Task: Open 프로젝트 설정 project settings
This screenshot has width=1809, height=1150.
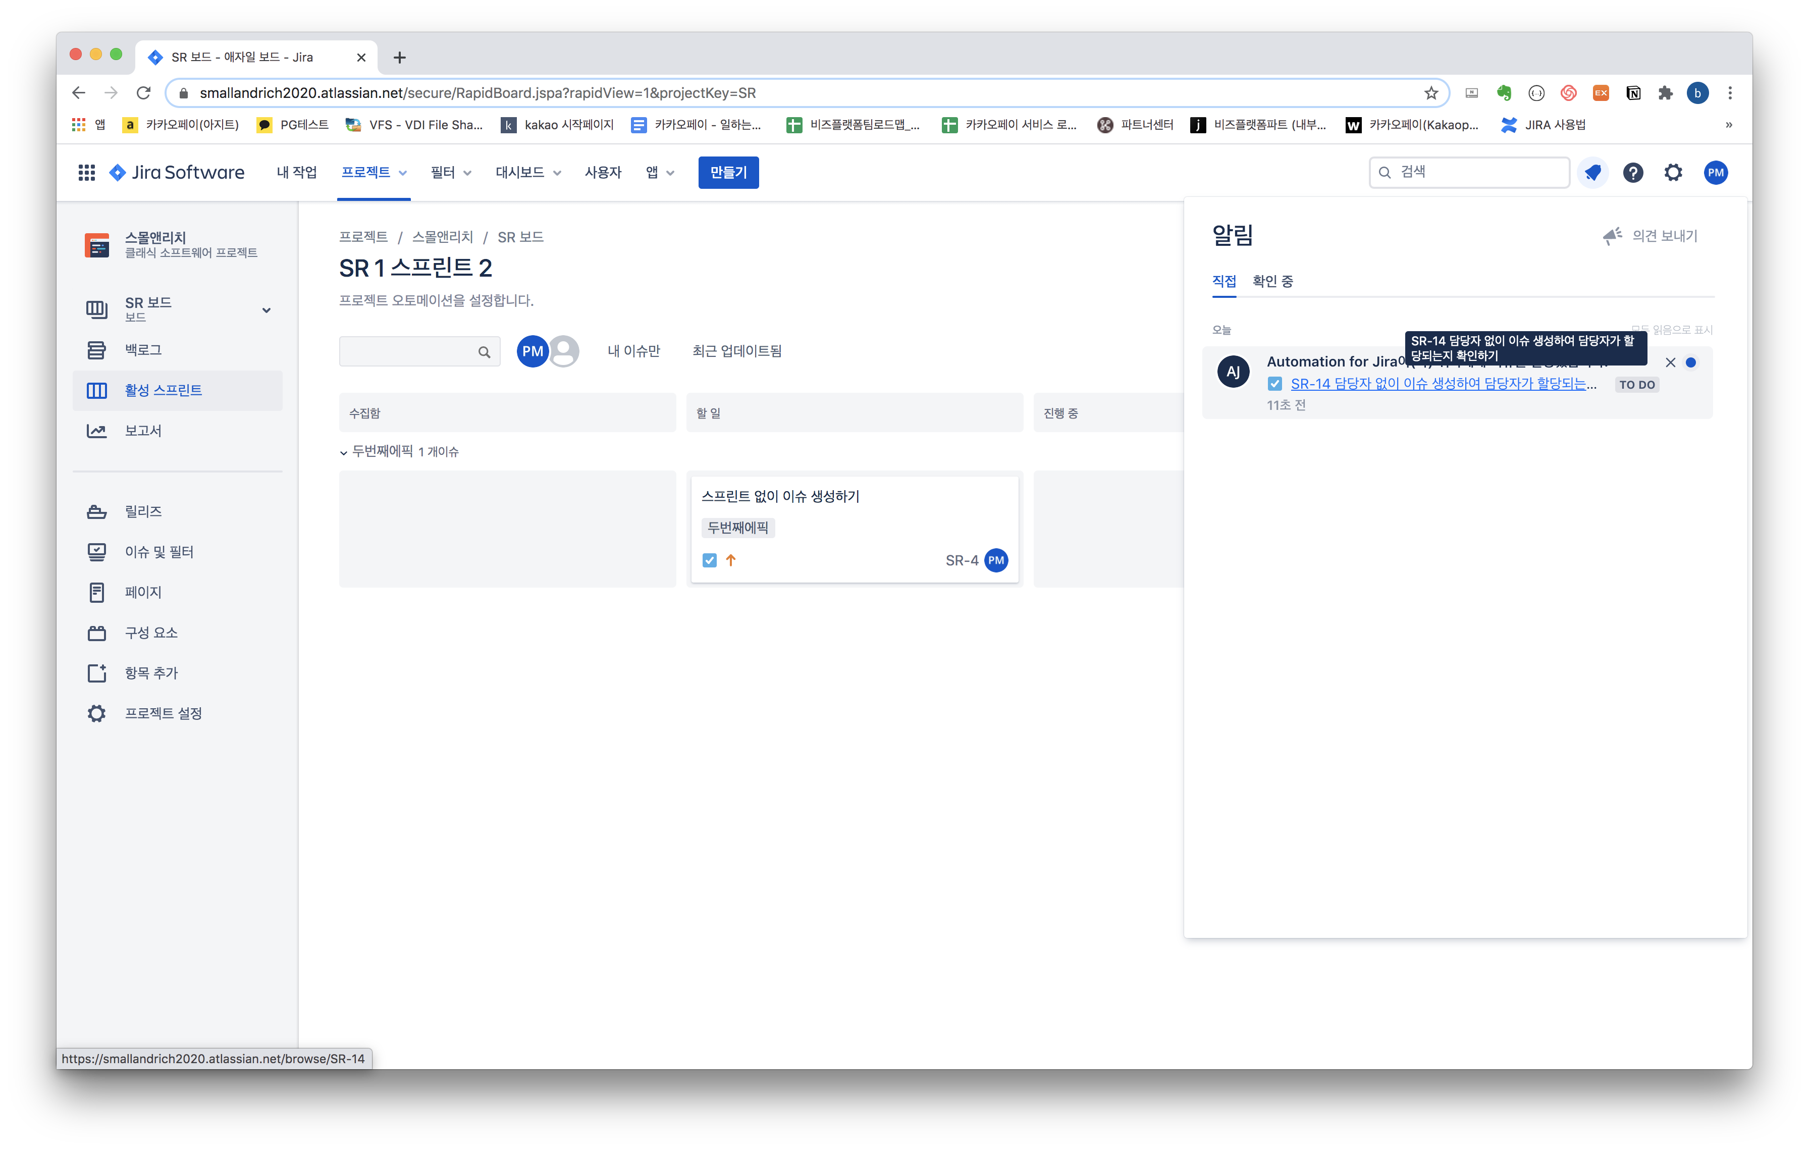Action: 162,713
